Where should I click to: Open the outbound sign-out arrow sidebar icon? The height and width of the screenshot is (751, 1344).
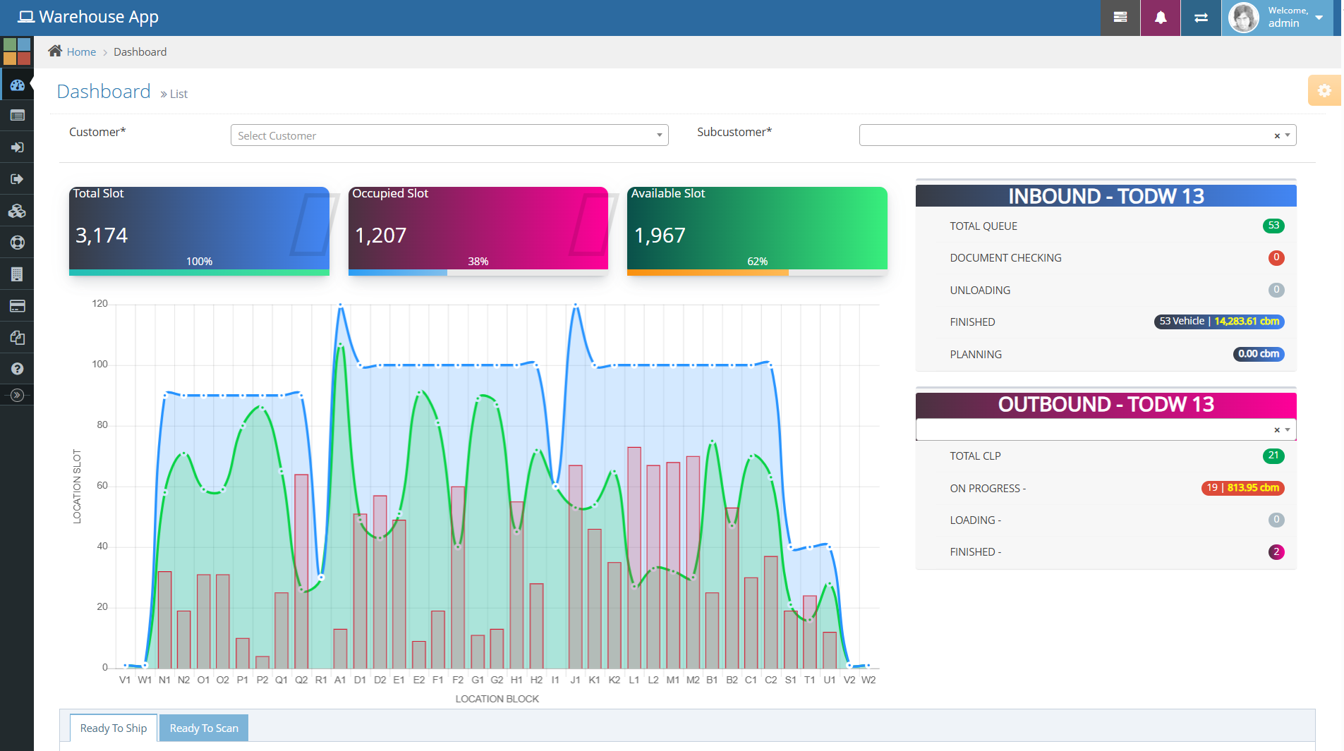point(17,179)
